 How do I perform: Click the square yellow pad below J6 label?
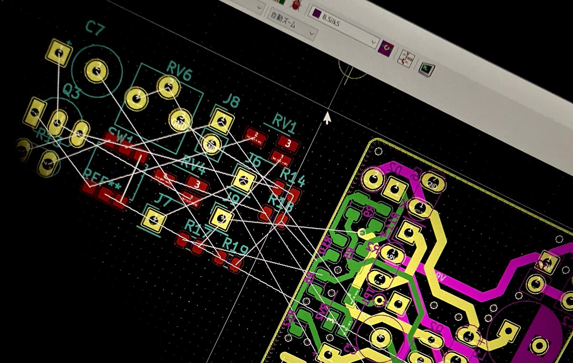[244, 180]
